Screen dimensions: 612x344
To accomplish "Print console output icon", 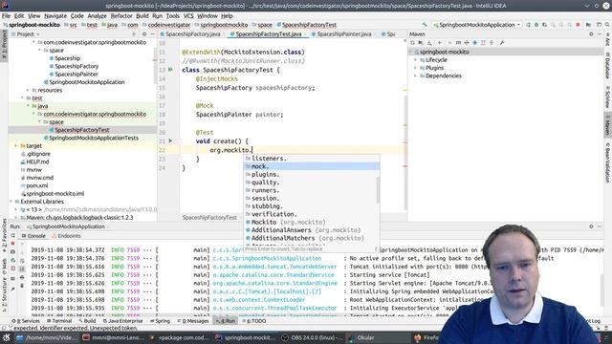I will 22,277.
